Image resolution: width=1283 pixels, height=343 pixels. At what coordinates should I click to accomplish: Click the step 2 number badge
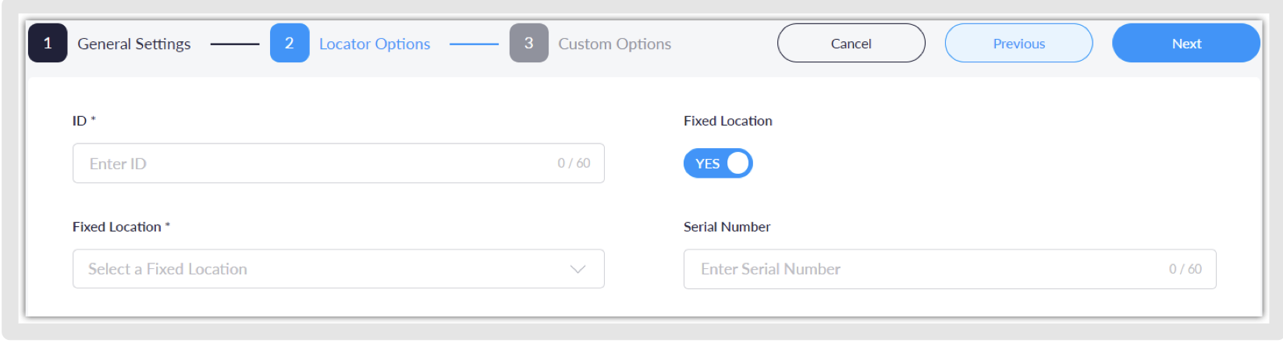(290, 44)
